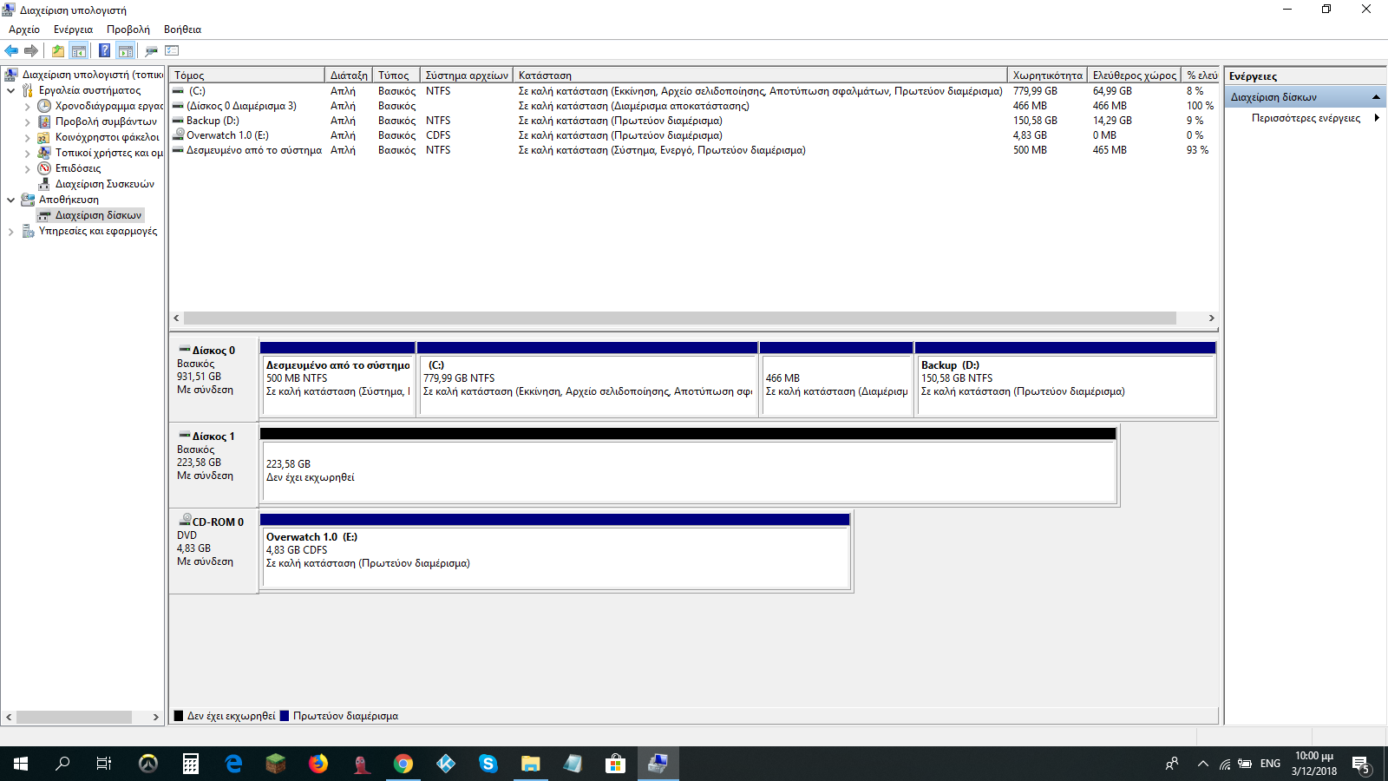This screenshot has width=1388, height=781.
Task: Toggle the console tree pane toolbar icon
Action: 79,51
